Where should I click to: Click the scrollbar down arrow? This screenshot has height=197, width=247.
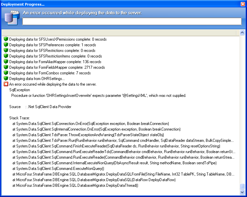[242, 192]
